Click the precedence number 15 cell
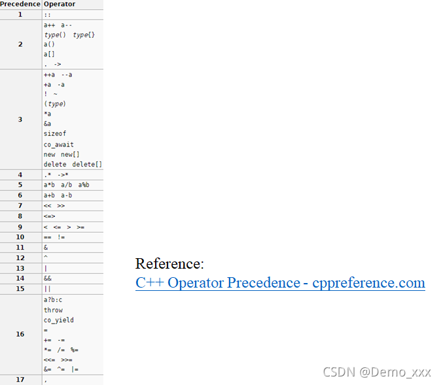The height and width of the screenshot is (385, 441). (x=21, y=289)
